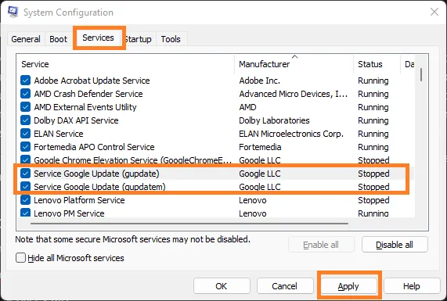Click the System Configuration title bar icon
447x301 pixels.
13,12
